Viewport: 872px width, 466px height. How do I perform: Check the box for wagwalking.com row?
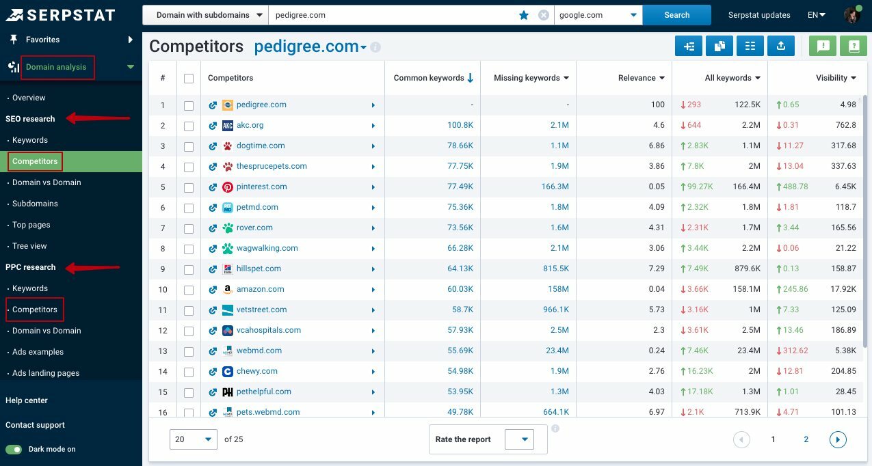click(x=189, y=249)
